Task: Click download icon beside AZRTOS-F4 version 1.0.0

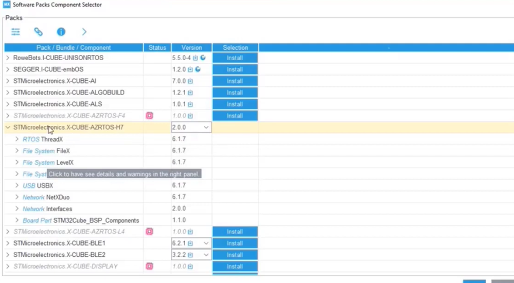Action: [190, 116]
